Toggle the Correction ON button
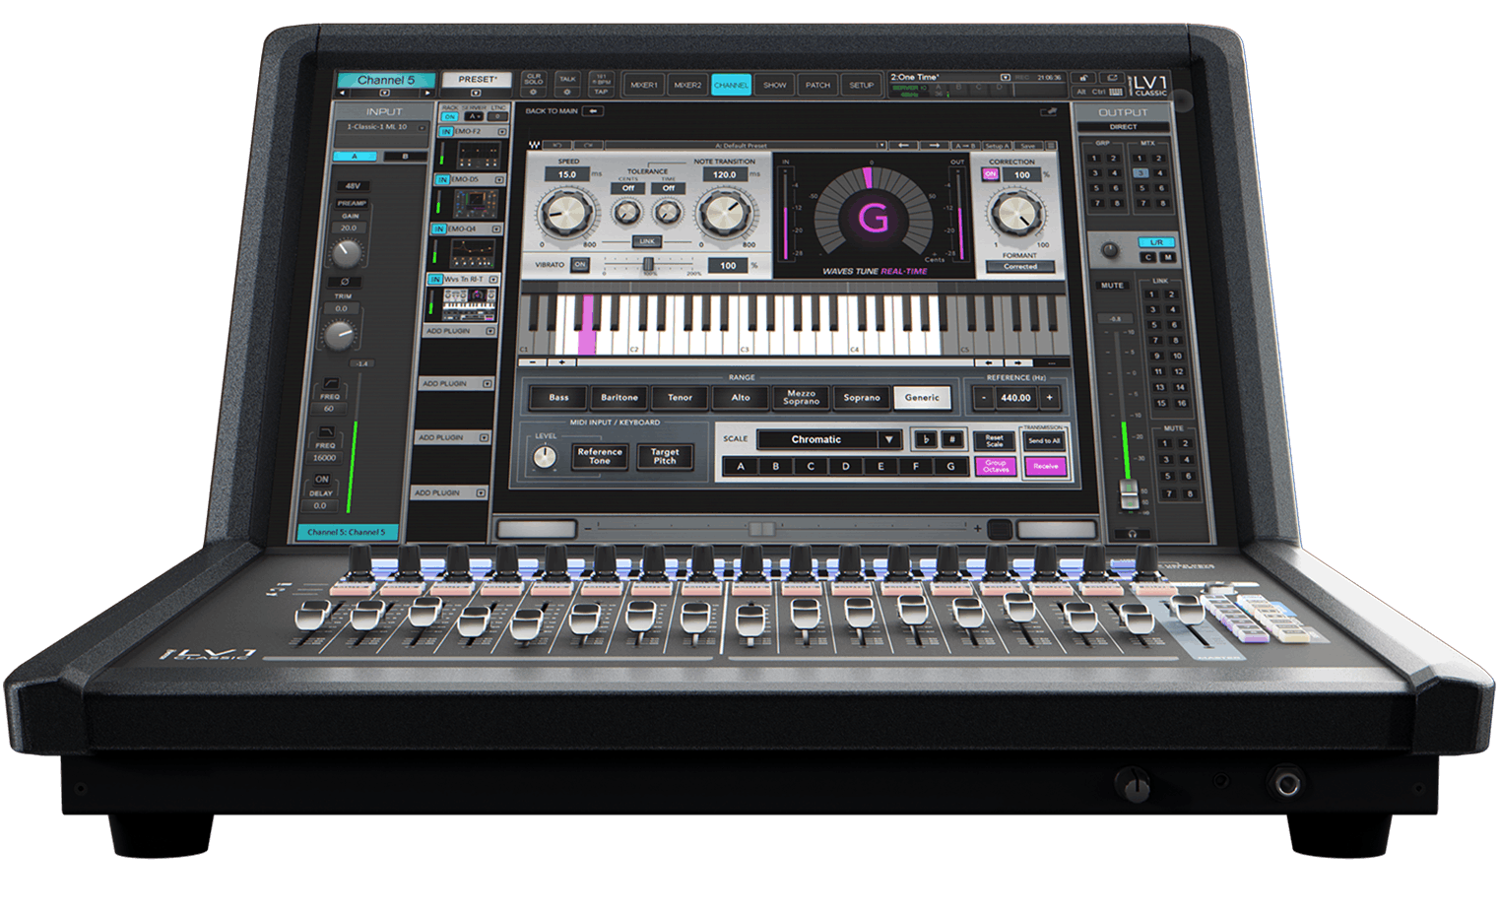The height and width of the screenshot is (914, 1499). coord(991,174)
